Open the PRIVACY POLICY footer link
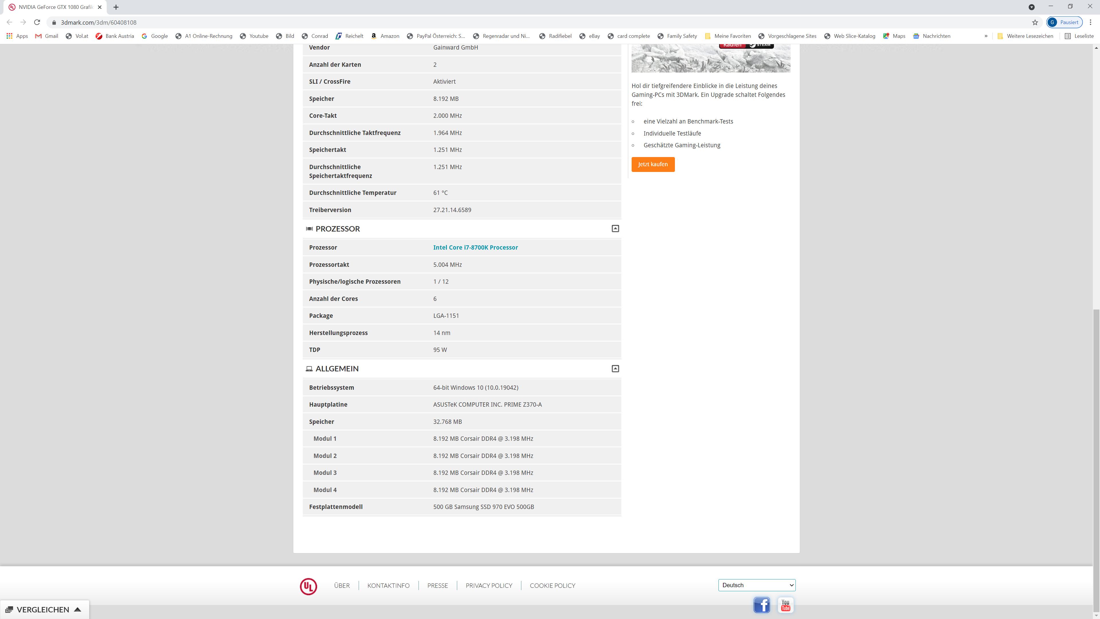The image size is (1100, 619). [488, 586]
